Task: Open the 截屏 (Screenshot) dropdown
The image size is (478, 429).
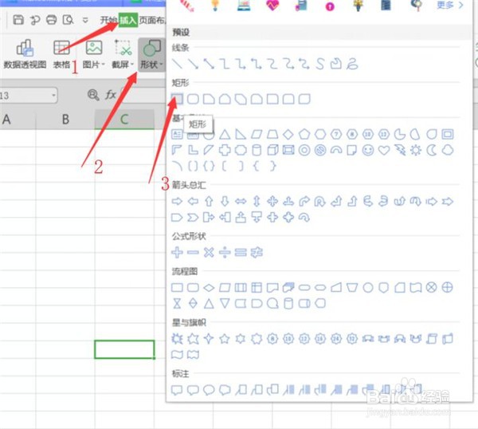Action: pos(123,54)
